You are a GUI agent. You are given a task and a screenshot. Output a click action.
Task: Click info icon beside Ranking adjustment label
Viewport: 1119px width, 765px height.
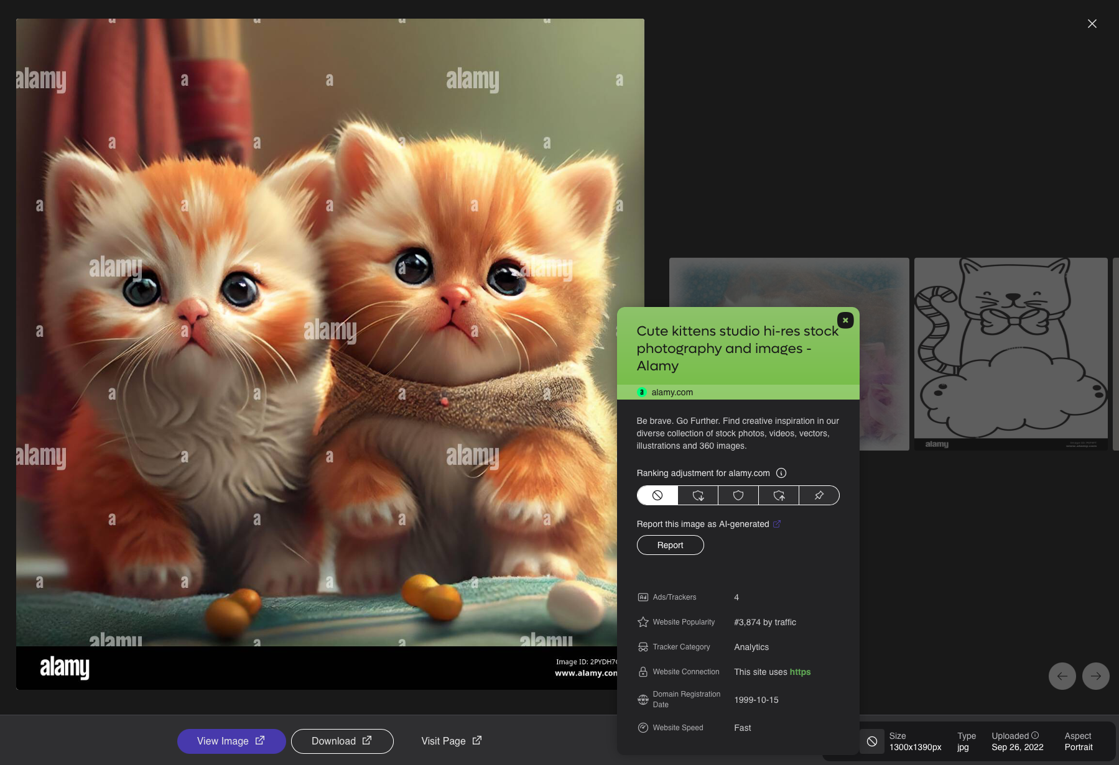click(x=781, y=473)
